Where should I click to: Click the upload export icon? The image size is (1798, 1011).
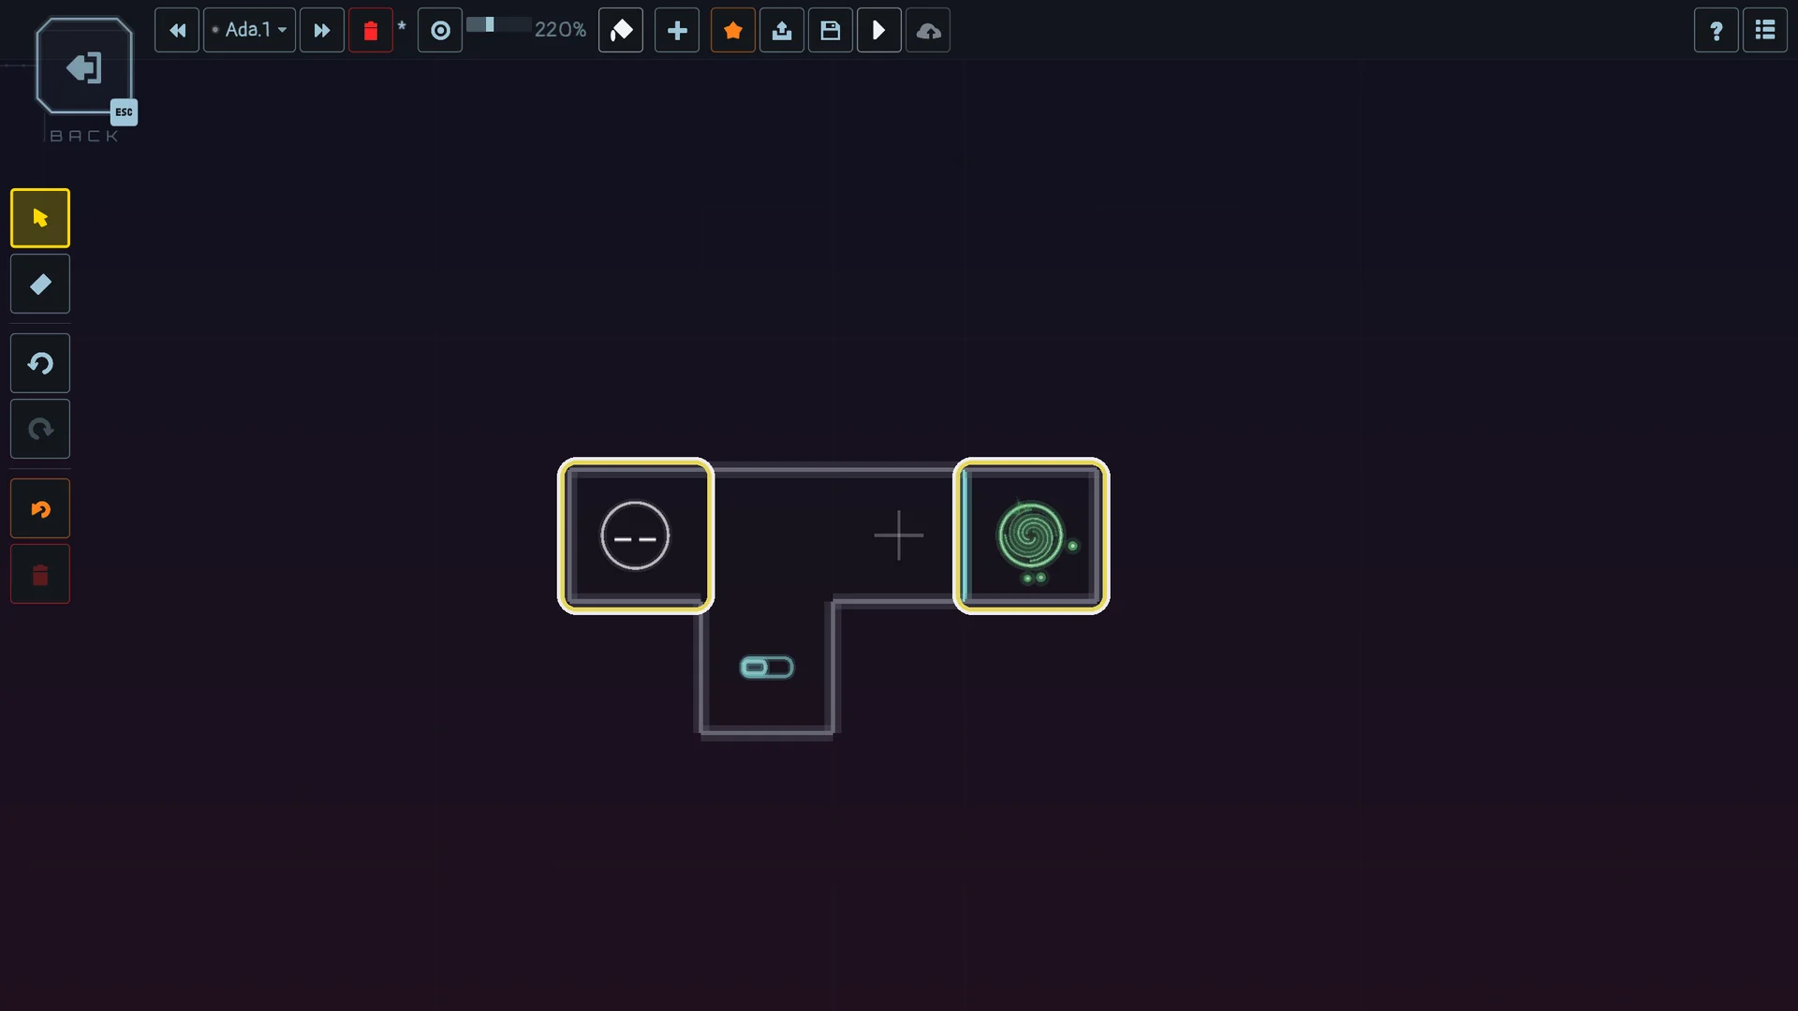[x=782, y=30]
